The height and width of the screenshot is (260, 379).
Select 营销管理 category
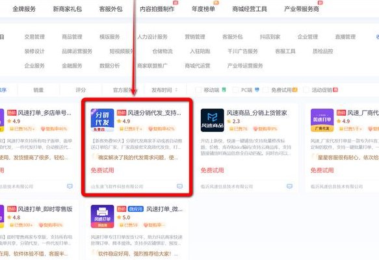click(195, 37)
